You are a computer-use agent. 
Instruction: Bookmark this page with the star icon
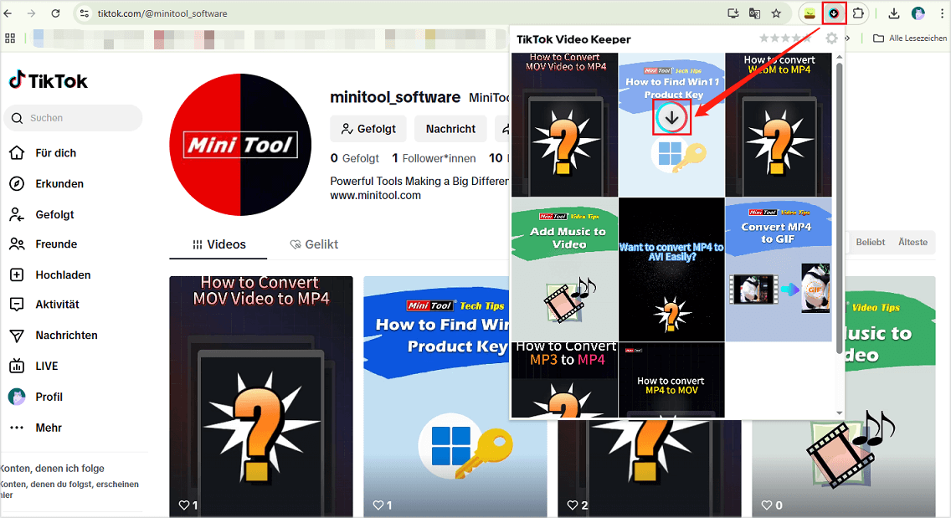tap(776, 13)
